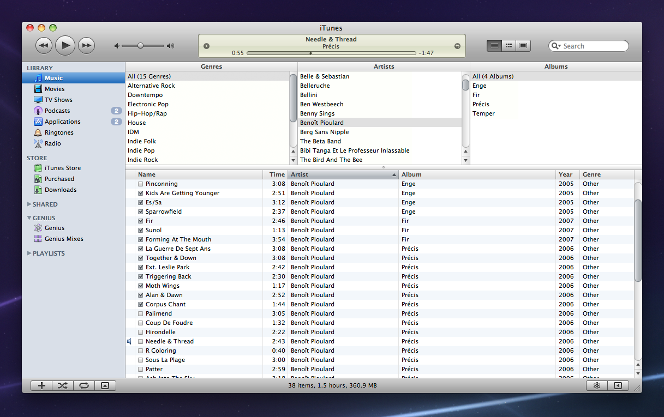The image size is (664, 417).
Task: Check the Pinconning song checkbox
Action: 141,184
